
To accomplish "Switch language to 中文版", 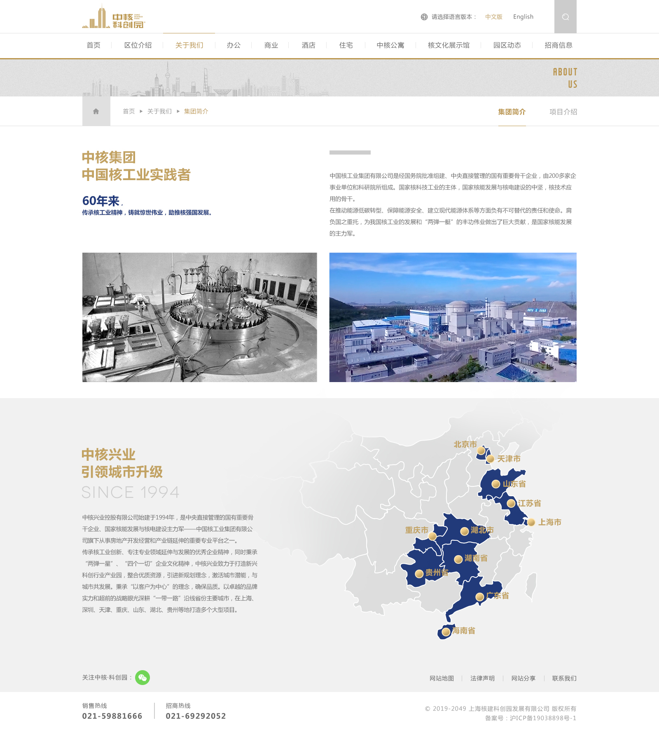I will [494, 17].
